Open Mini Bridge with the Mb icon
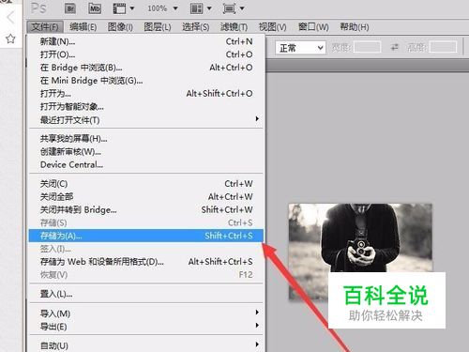The image size is (469, 352). coord(95,8)
